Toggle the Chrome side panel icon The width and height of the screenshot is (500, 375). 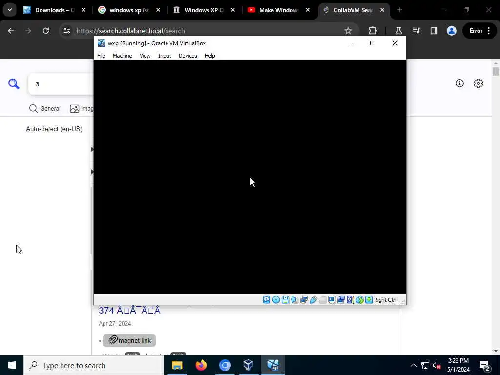[434, 31]
